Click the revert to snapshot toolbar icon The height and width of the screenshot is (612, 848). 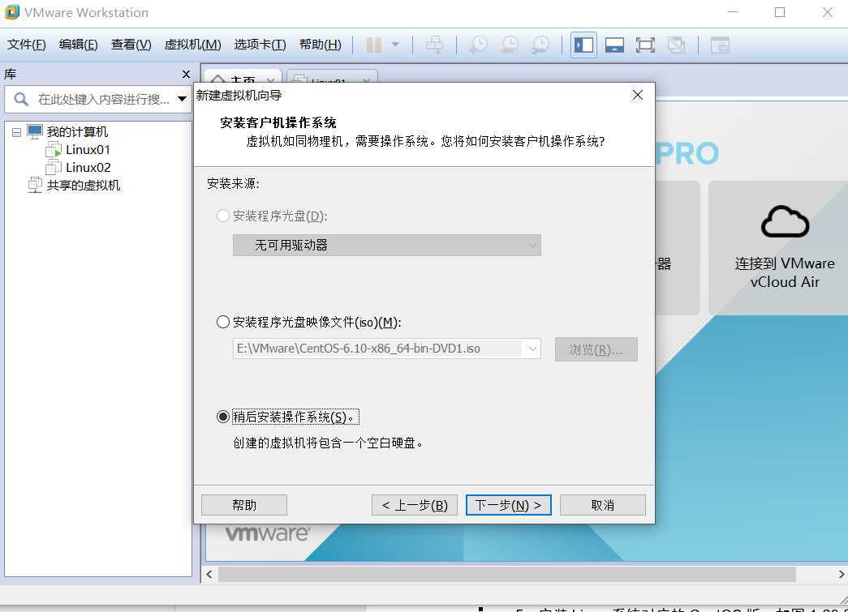click(x=509, y=45)
